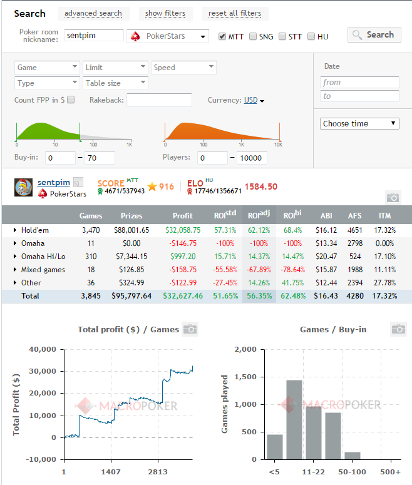This screenshot has width=412, height=485.
Task: Click the magnifier icon on Search button
Action: point(357,34)
